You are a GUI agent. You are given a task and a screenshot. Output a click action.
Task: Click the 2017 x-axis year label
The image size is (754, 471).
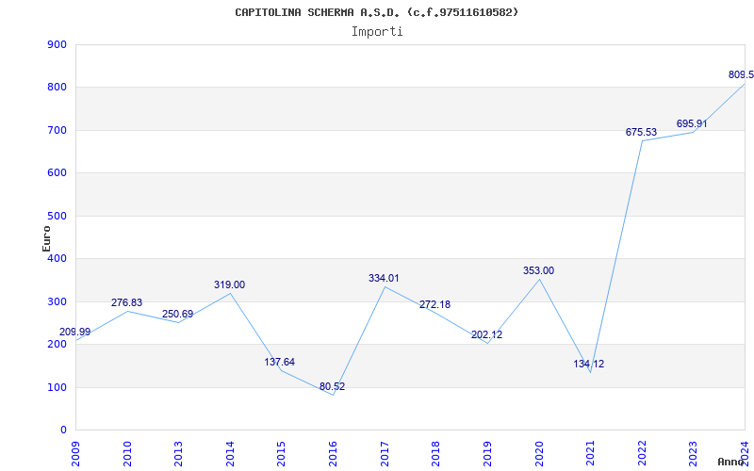385,455
